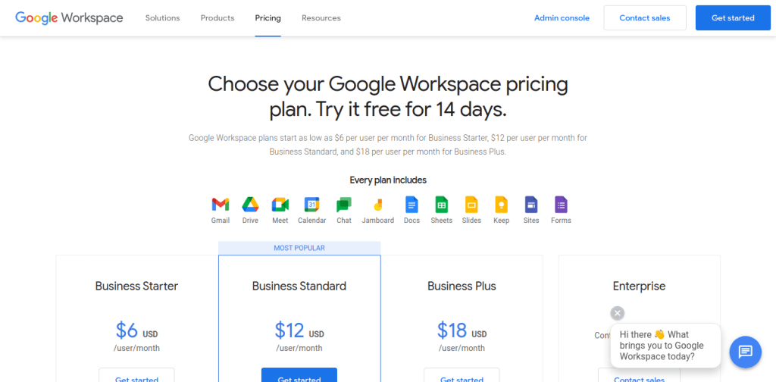
Task: Click the Google Sheets icon
Action: pyautogui.click(x=441, y=205)
